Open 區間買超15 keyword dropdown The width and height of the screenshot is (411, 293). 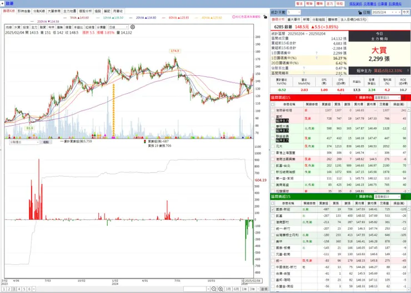click(387, 97)
